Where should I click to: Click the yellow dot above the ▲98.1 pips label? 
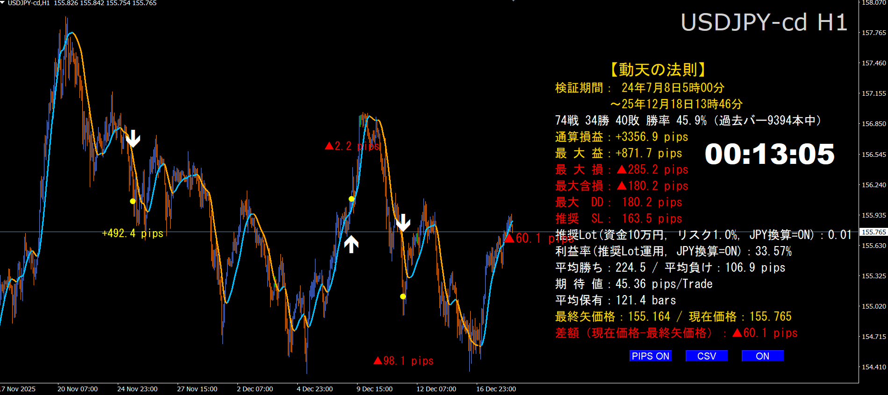[x=403, y=296]
